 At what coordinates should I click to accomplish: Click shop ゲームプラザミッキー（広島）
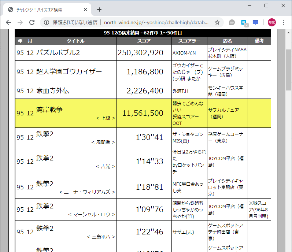225,72
